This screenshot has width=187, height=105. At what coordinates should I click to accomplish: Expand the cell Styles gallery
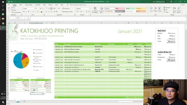coord(147,12)
